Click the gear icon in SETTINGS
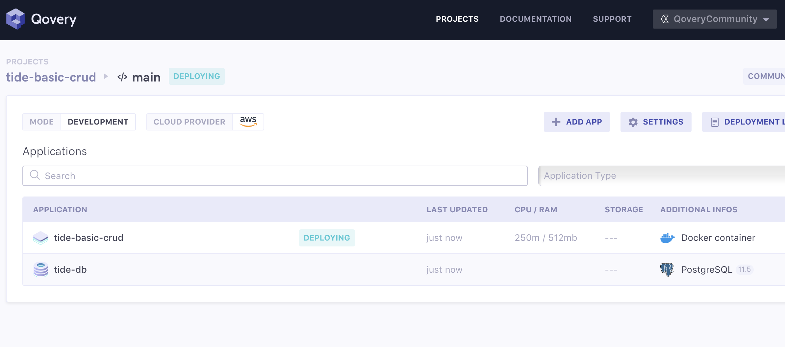This screenshot has width=785, height=347. pos(633,122)
